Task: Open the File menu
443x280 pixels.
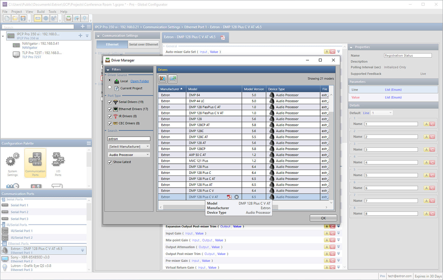Action: click(x=5, y=12)
